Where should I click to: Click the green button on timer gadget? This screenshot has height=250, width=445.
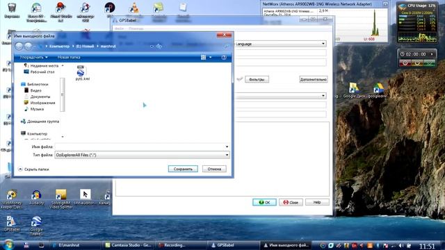pos(429,63)
